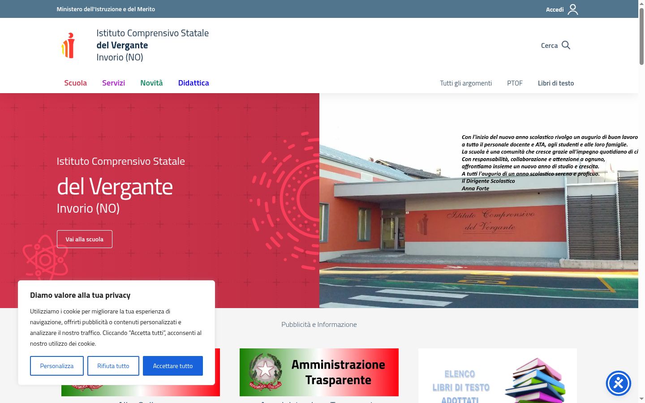645x403 pixels.
Task: Open the Elenco Libri di Testo Adottati banner
Action: coord(498,376)
